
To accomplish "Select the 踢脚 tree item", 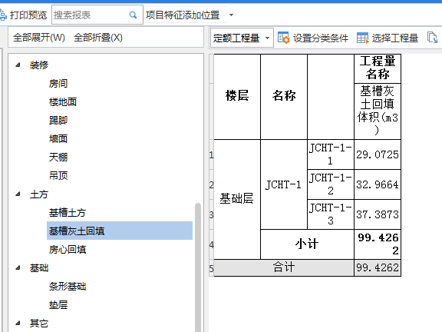I will pos(58,121).
